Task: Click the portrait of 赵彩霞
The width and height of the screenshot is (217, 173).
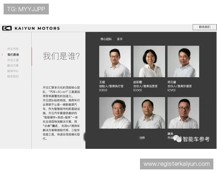Action: [x=149, y=61]
